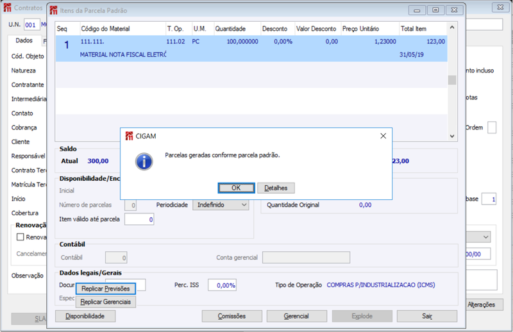Click the Valor Desconto column header
Viewport: 513px width, 332px height.
[317, 29]
